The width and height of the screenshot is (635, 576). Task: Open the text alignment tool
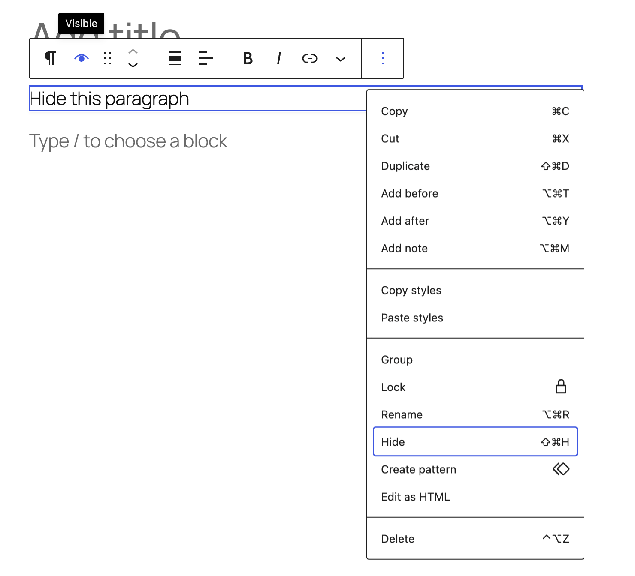[x=206, y=58]
